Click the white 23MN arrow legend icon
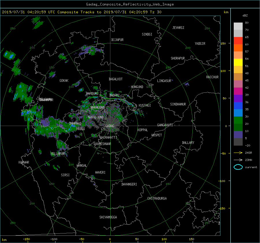 [x=238, y=160]
